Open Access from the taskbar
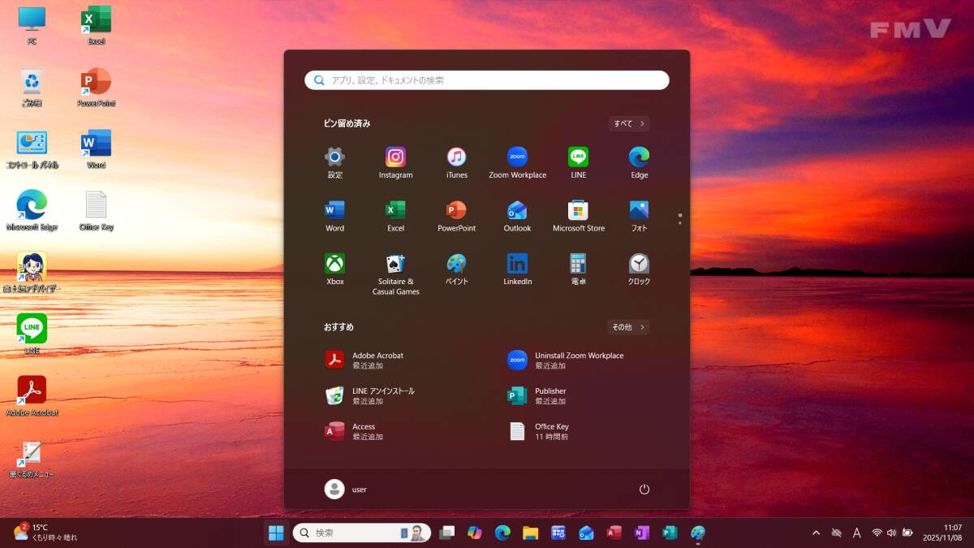 (x=614, y=533)
